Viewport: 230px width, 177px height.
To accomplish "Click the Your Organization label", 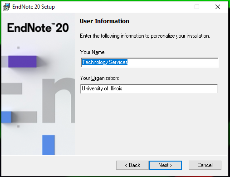I will pyautogui.click(x=99, y=78).
